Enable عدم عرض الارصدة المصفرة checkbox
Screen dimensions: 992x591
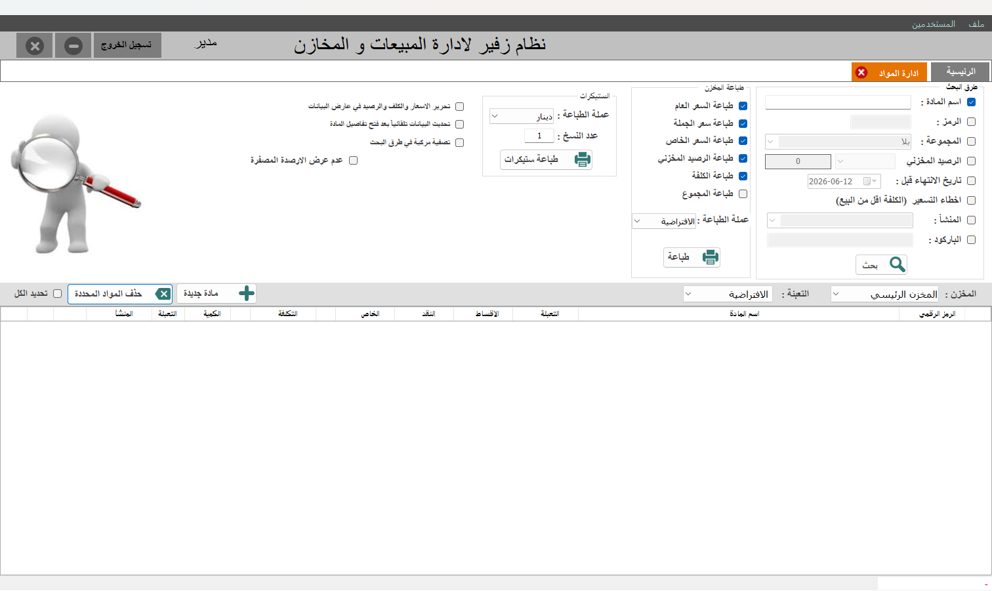pyautogui.click(x=353, y=160)
